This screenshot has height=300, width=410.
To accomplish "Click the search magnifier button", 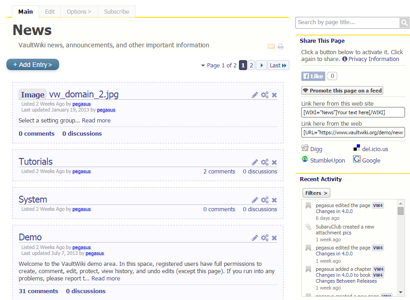I will (404, 23).
